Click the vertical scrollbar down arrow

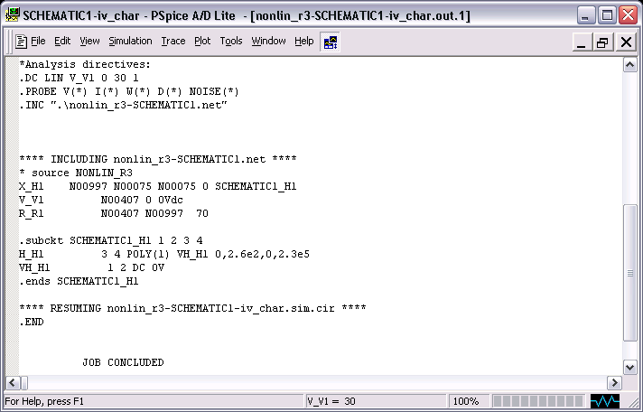coord(629,367)
